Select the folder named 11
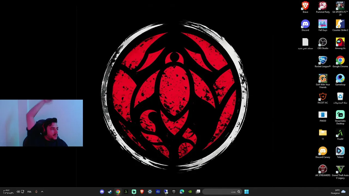Viewport: 349px width, 196px height. [323, 135]
